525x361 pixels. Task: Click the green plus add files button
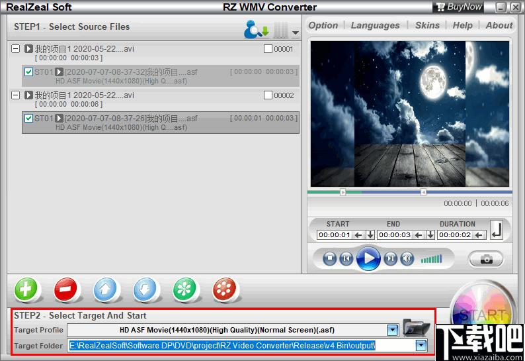26,289
